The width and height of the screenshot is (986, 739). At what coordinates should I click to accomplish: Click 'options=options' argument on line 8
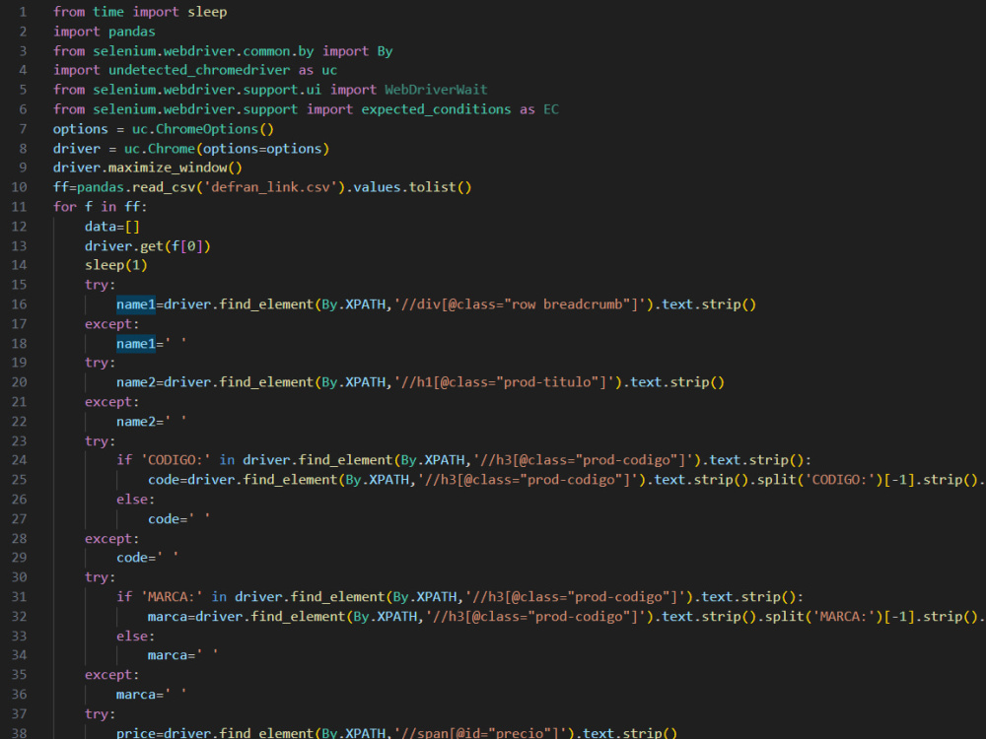click(262, 149)
